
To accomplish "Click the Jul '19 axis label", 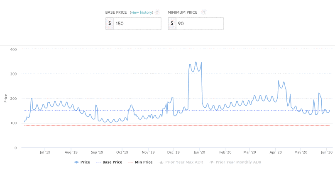I will (45, 152).
